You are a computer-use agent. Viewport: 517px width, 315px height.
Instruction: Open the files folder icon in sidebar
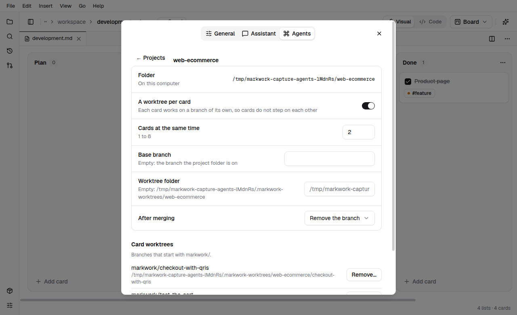point(10,22)
